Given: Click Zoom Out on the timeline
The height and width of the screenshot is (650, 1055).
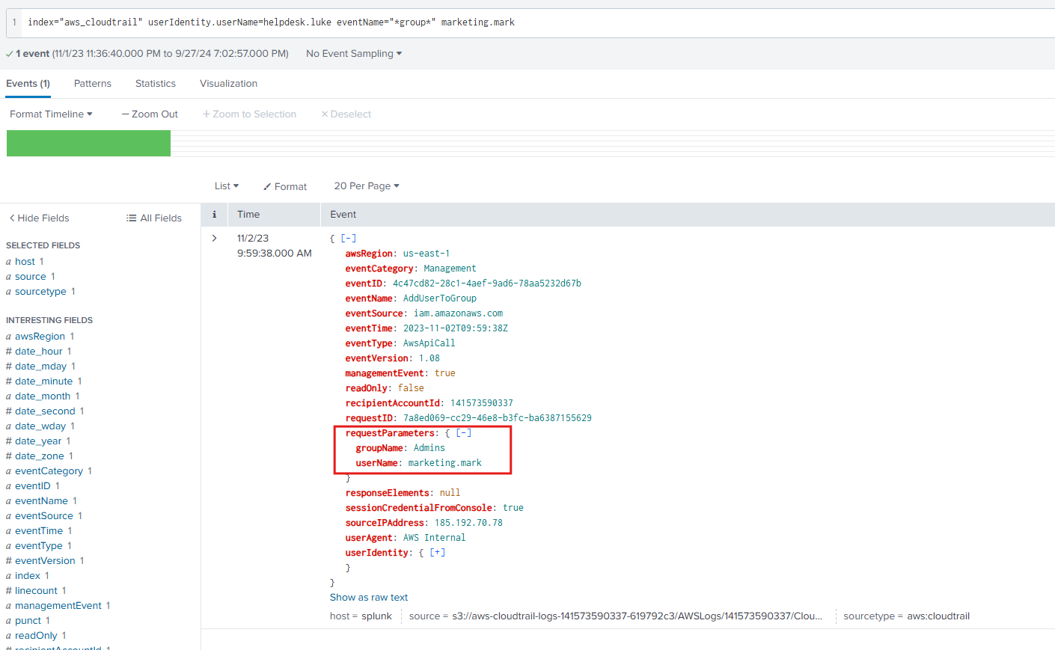Looking at the screenshot, I should point(150,114).
